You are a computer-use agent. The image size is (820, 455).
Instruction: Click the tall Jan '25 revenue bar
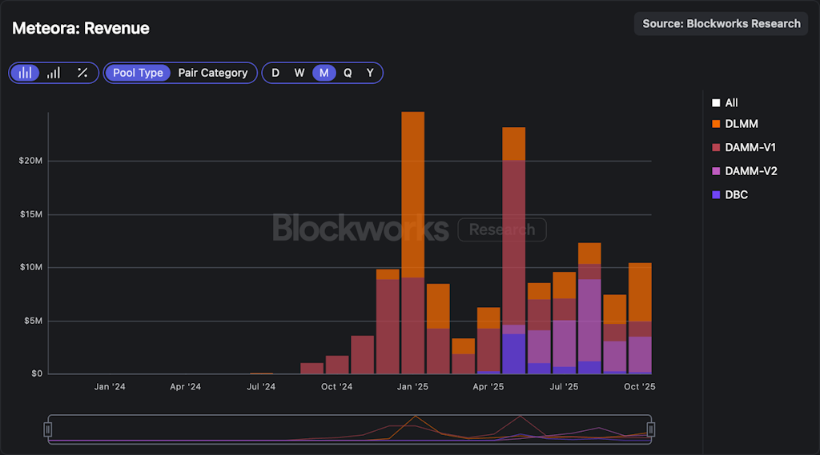[412, 240]
